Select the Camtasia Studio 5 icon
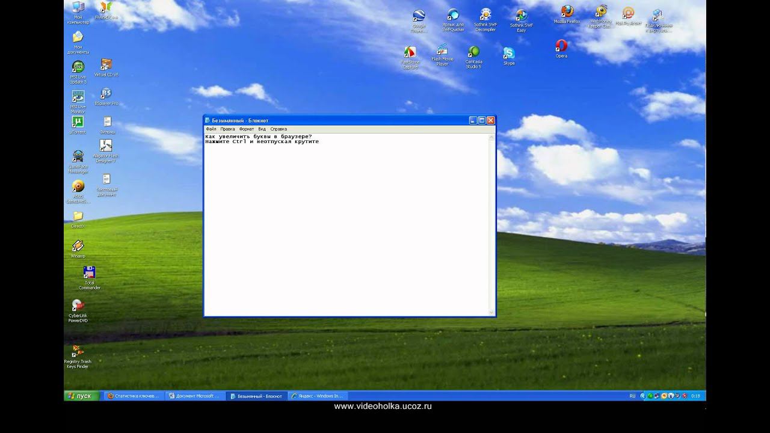Image resolution: width=770 pixels, height=433 pixels. tap(474, 57)
